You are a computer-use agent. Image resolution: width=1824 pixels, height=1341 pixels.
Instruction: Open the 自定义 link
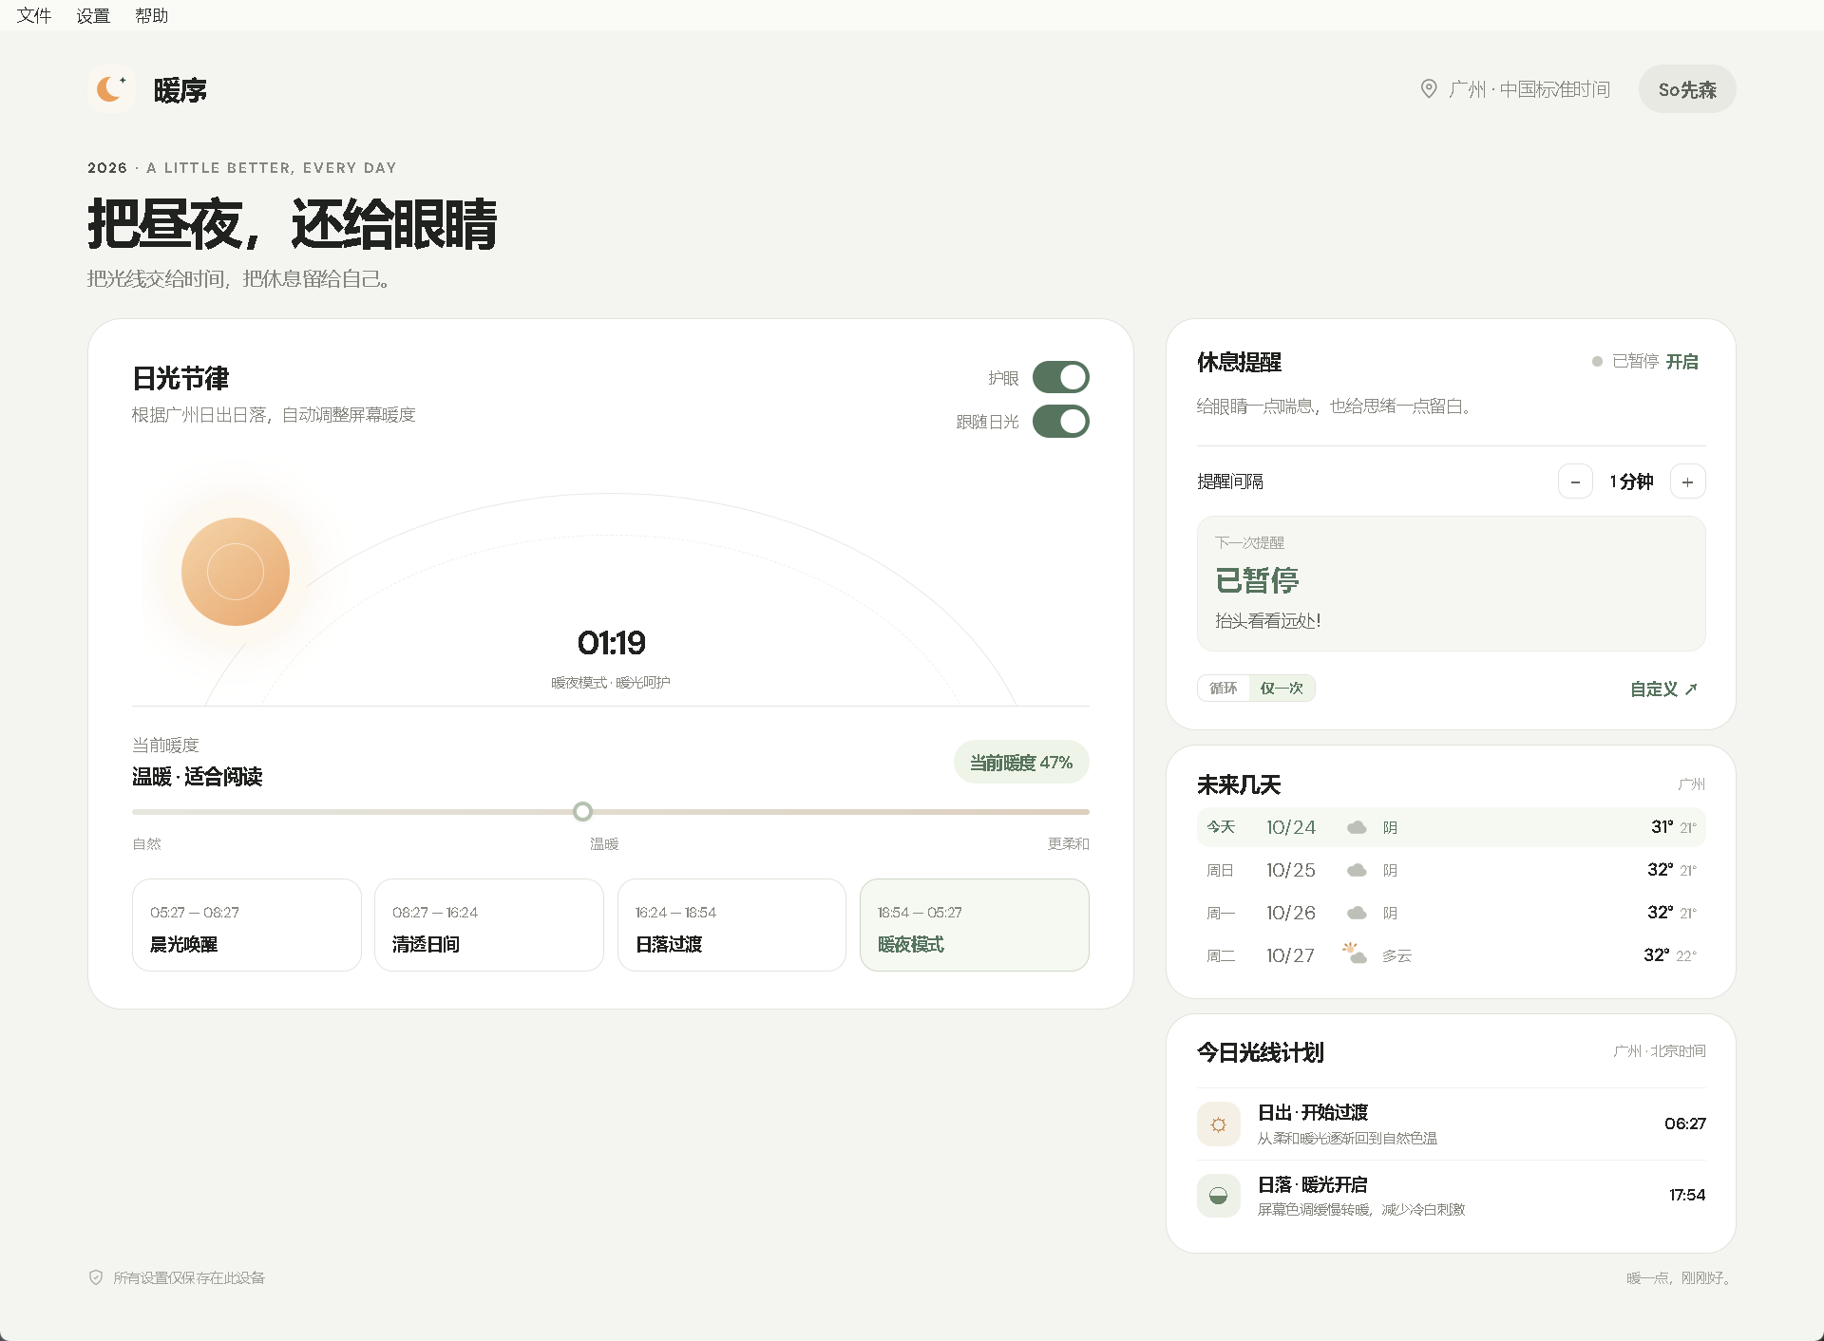(x=1663, y=689)
